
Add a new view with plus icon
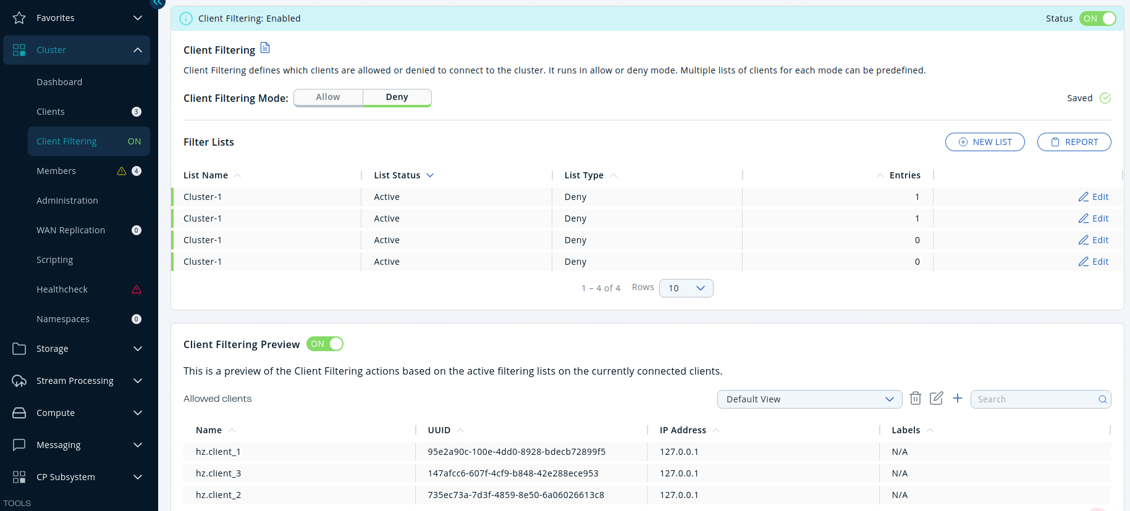click(957, 399)
